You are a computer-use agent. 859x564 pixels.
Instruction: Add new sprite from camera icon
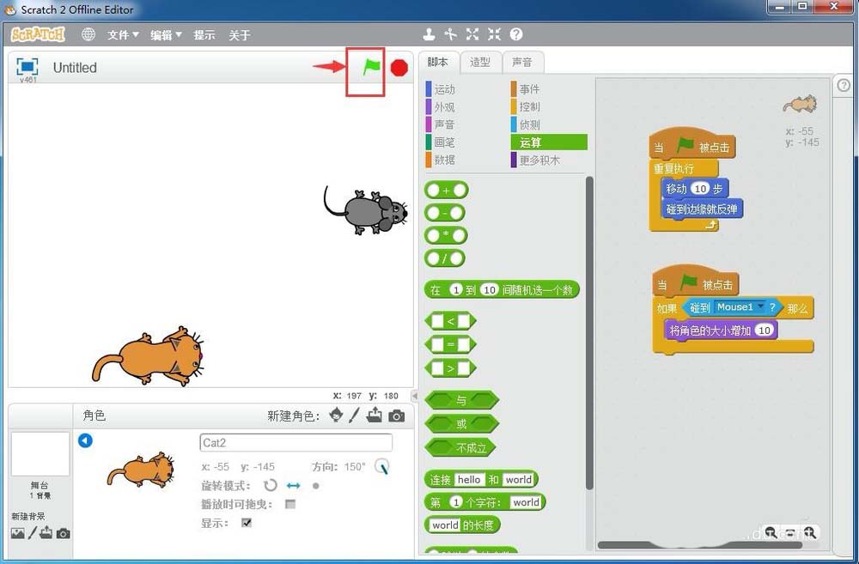tap(395, 415)
